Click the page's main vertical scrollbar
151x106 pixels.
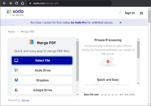149,50
